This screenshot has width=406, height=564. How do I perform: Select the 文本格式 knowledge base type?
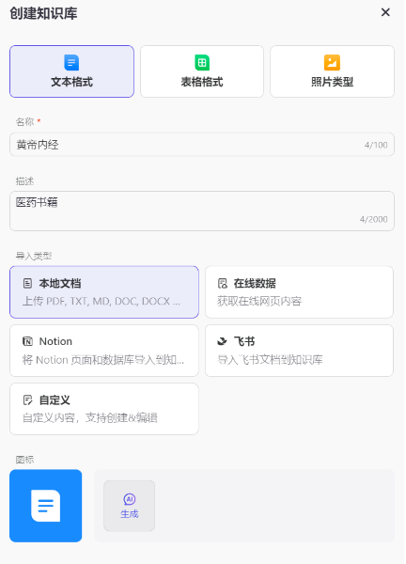point(72,71)
